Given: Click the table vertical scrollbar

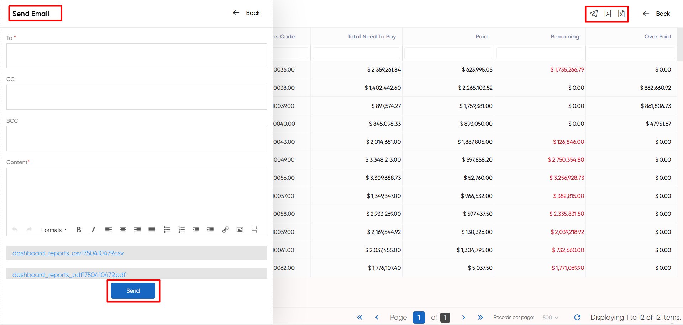Looking at the screenshot, I should click(x=680, y=44).
